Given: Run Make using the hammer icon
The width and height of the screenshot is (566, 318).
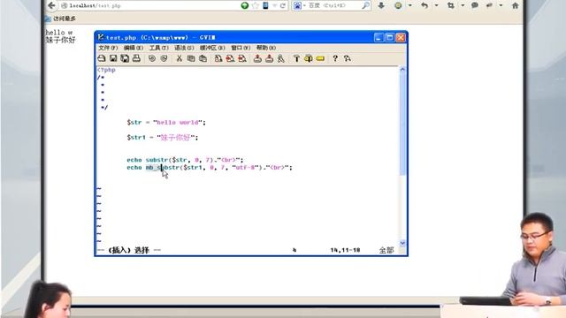Looking at the screenshot, I should click(296, 58).
